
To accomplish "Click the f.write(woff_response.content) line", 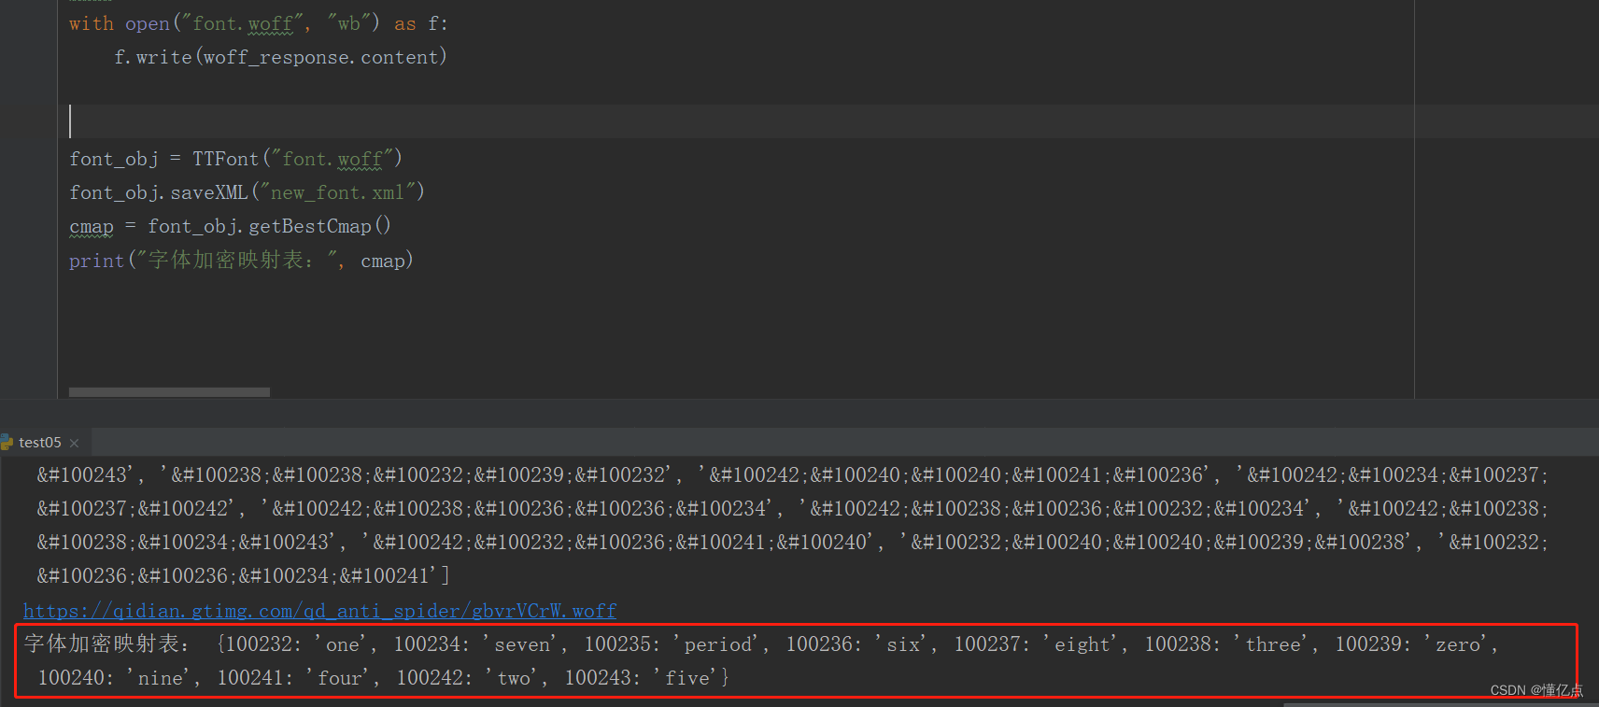I will pos(280,57).
